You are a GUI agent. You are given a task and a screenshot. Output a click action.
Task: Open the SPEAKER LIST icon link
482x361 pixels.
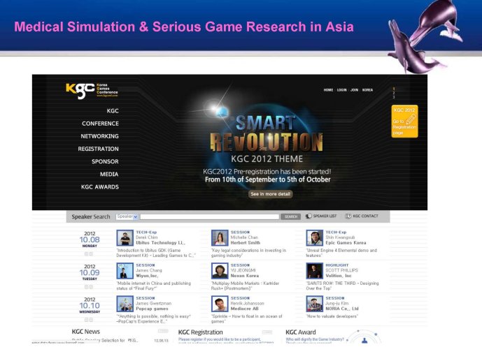[321, 216]
